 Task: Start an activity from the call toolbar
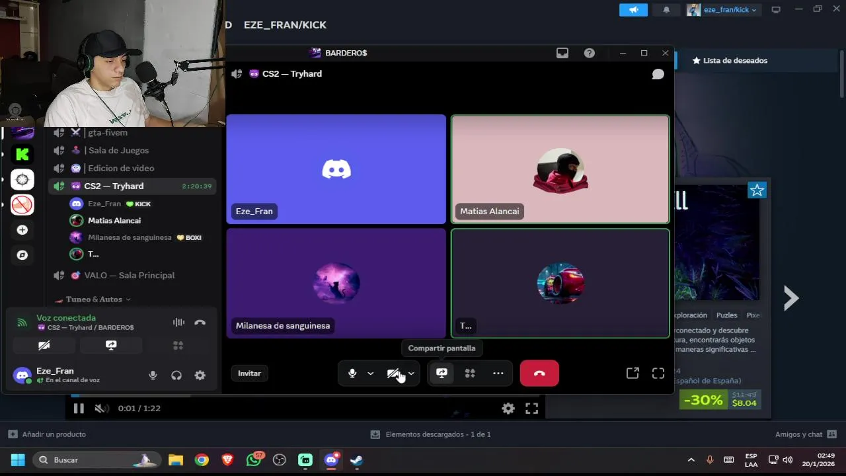coord(470,374)
